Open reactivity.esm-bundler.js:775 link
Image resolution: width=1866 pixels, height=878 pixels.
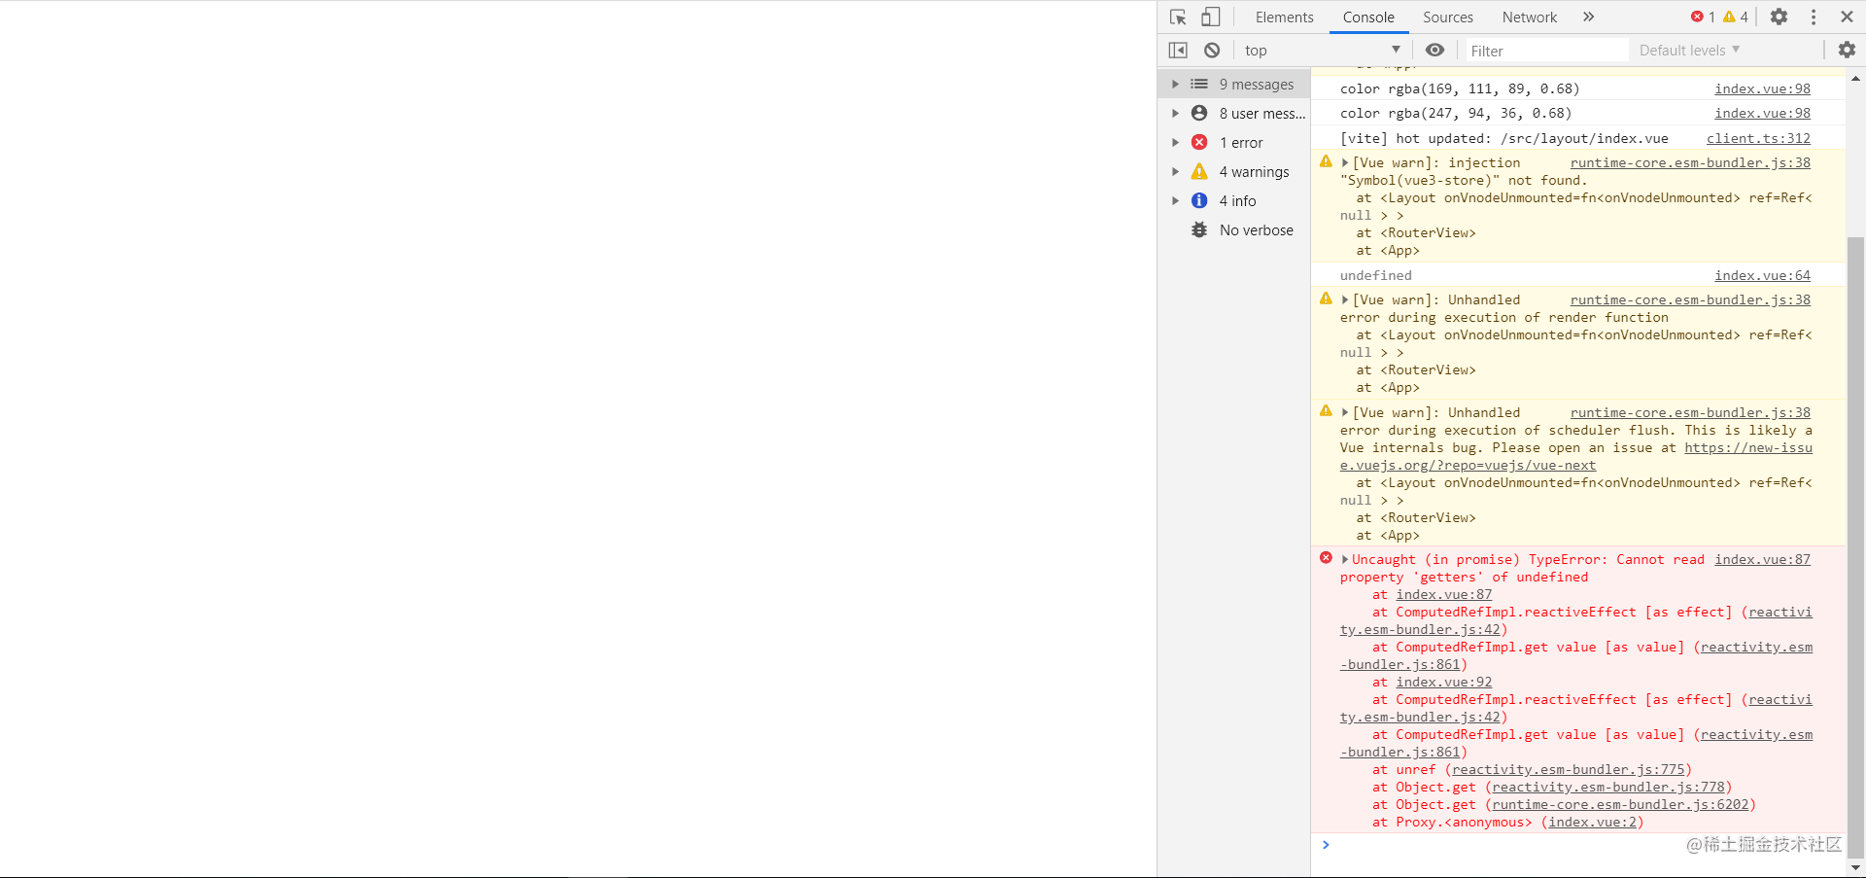point(1568,769)
